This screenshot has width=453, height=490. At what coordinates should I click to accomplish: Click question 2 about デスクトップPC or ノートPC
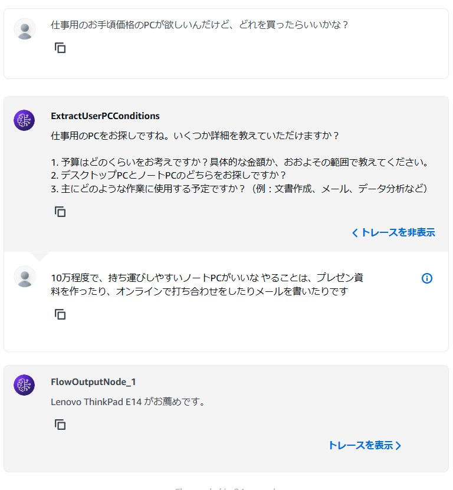coord(168,175)
